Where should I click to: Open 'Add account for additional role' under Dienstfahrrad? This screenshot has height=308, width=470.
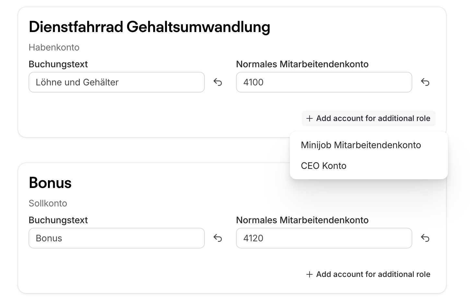point(369,118)
